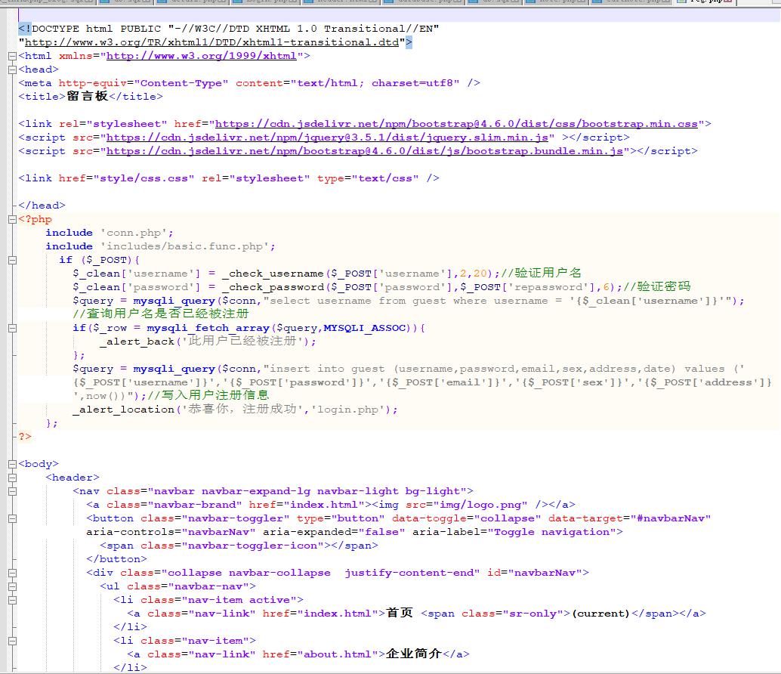The width and height of the screenshot is (781, 674).
Task: Click the _alert_back call
Action: tap(137, 342)
